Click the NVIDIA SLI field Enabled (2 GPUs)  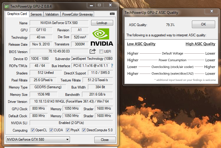tap(71, 123)
